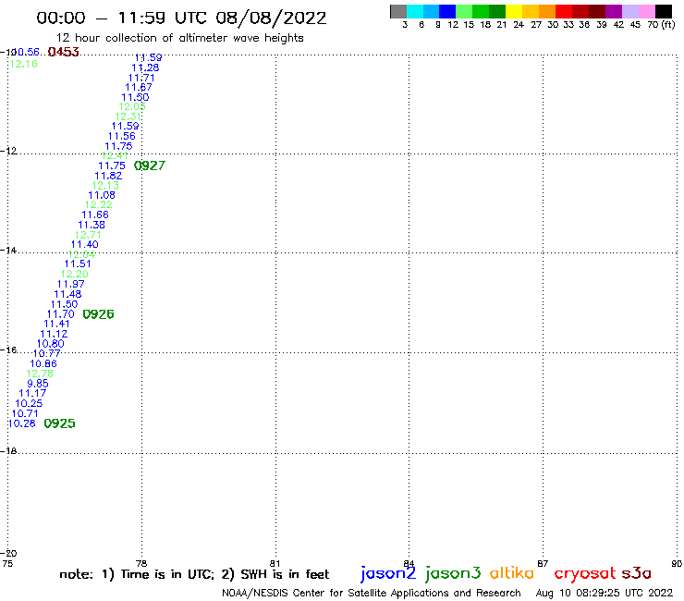This screenshot has width=684, height=601.
Task: Select the pass time label 0925
Action: 60,423
